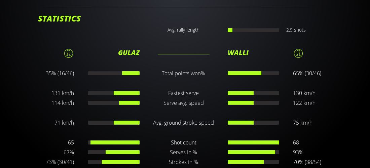Image resolution: width=370 pixels, height=168 pixels.
Task: Click Walli's player profile icon
Action: [298, 53]
